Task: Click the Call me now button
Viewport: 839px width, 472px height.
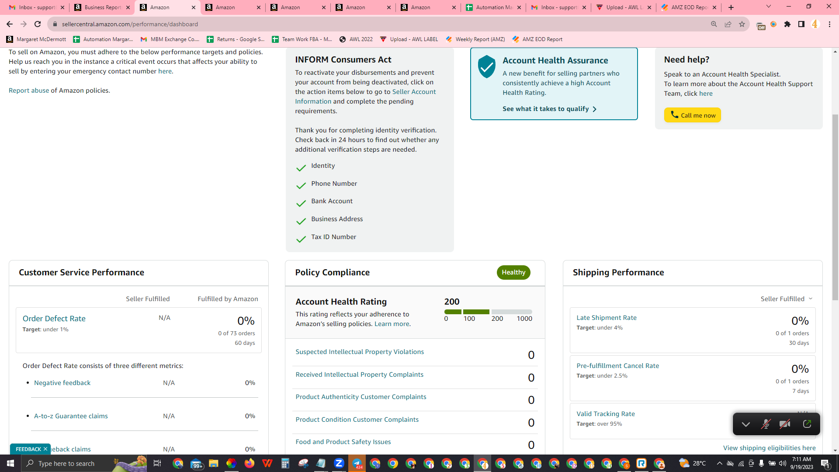Action: (693, 115)
